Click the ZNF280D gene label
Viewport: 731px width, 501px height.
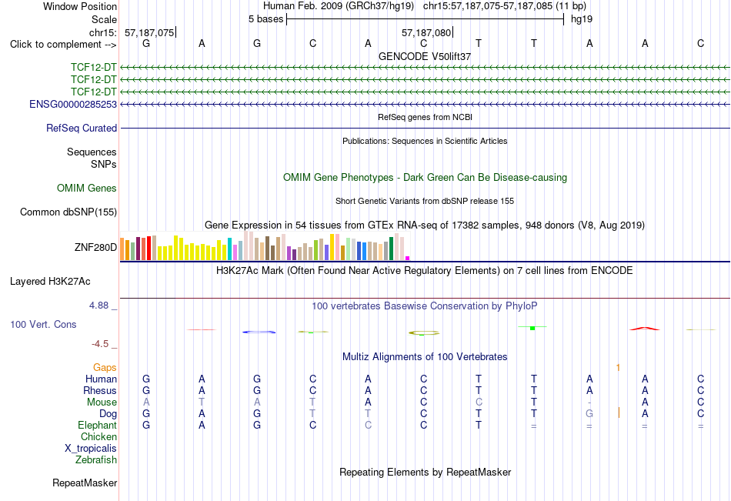click(95, 247)
